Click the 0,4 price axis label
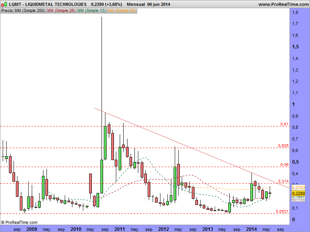Screen dimensions: 310x232 click(x=295, y=174)
